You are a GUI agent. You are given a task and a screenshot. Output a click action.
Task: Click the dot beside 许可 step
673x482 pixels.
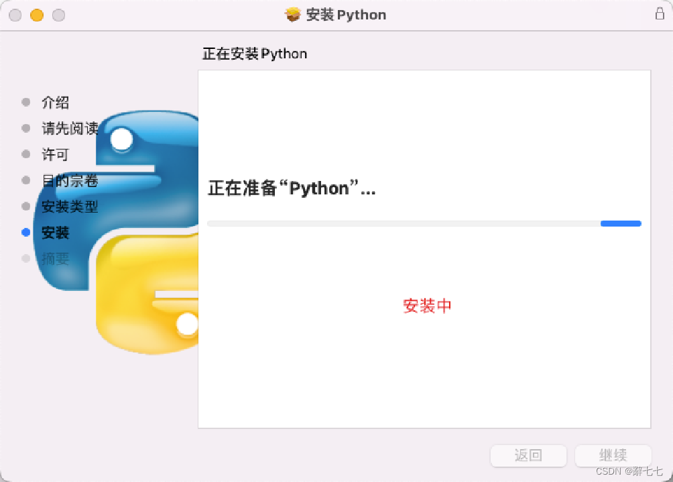(x=25, y=154)
